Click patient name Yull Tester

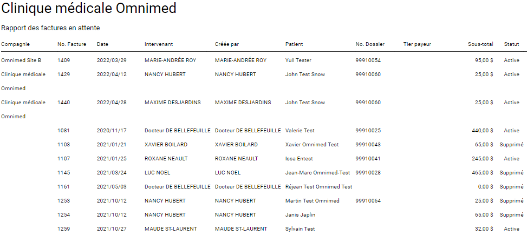[298, 60]
